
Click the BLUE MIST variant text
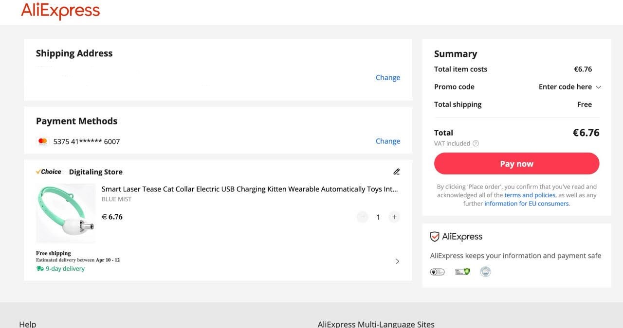pyautogui.click(x=116, y=199)
